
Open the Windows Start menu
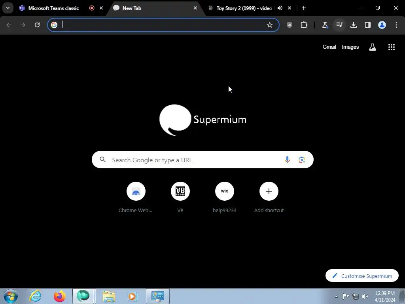(x=11, y=296)
